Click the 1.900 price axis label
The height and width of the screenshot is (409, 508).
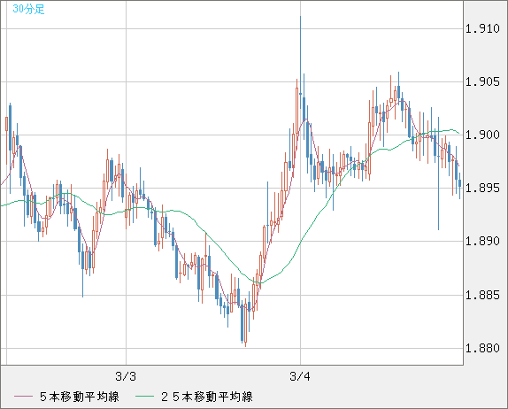pos(482,135)
